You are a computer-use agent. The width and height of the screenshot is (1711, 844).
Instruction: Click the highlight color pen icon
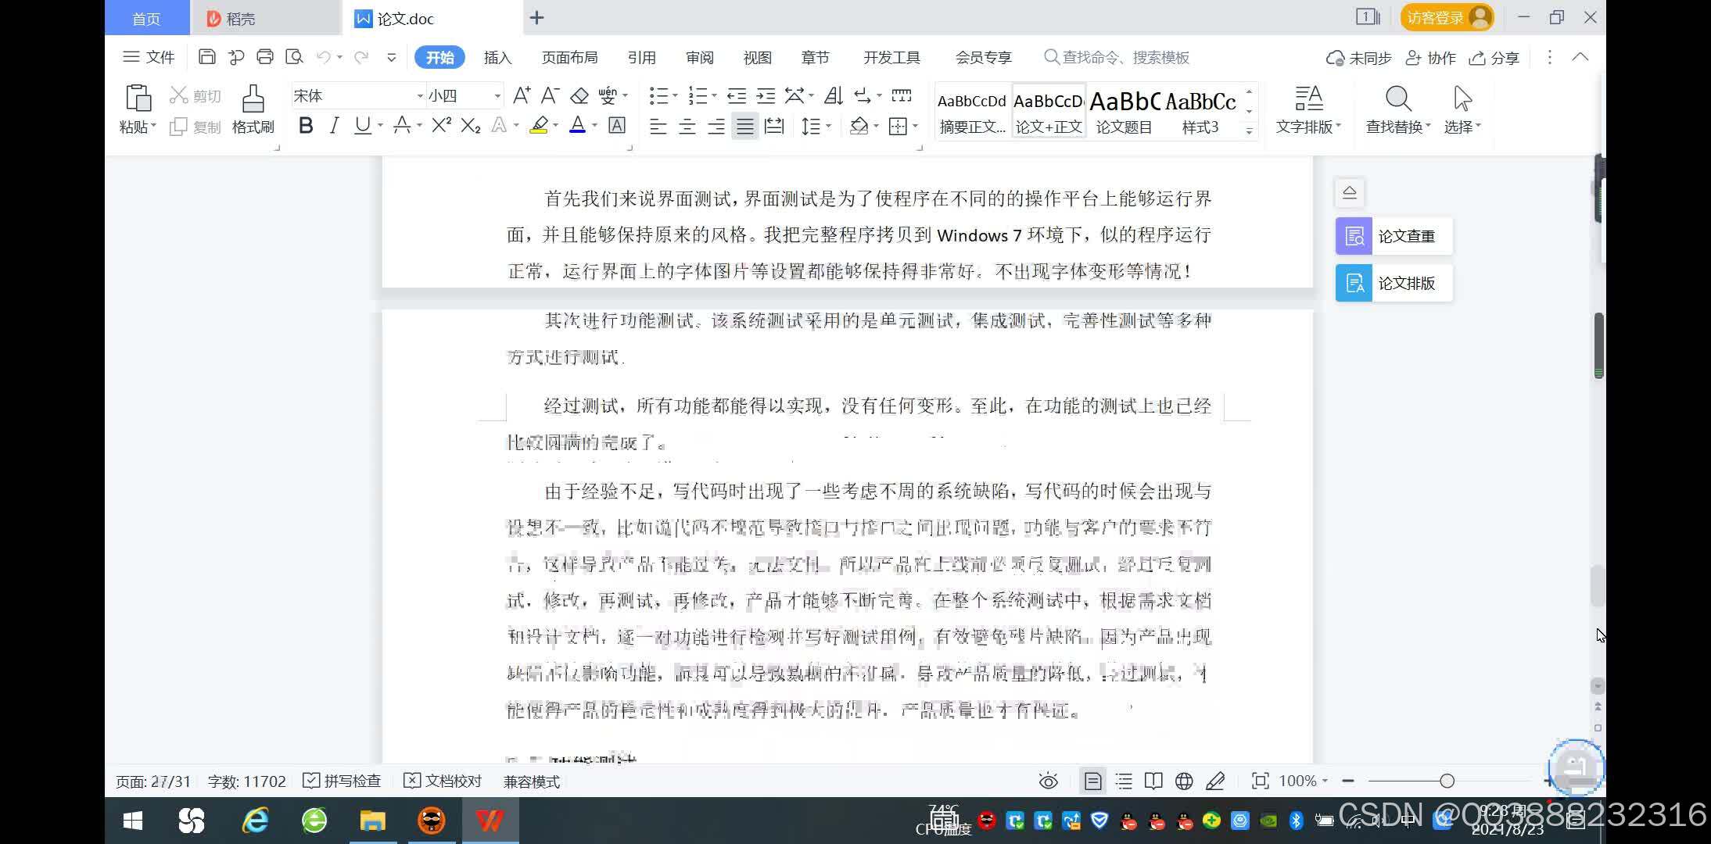(538, 125)
